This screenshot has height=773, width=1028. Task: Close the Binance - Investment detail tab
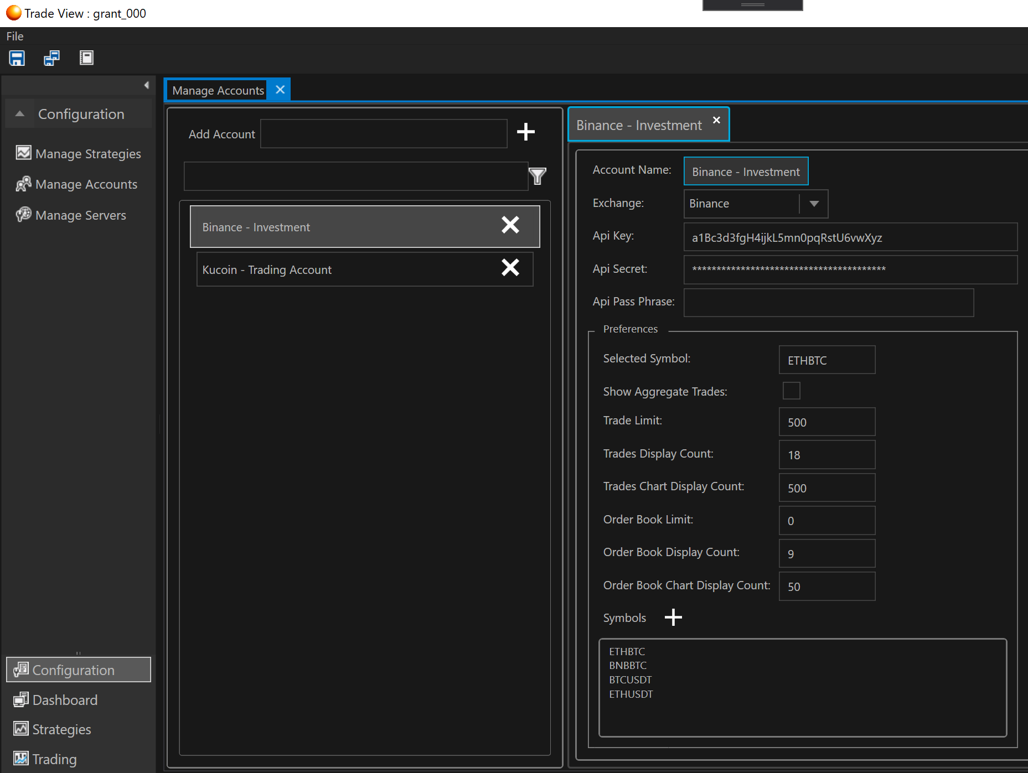point(716,120)
